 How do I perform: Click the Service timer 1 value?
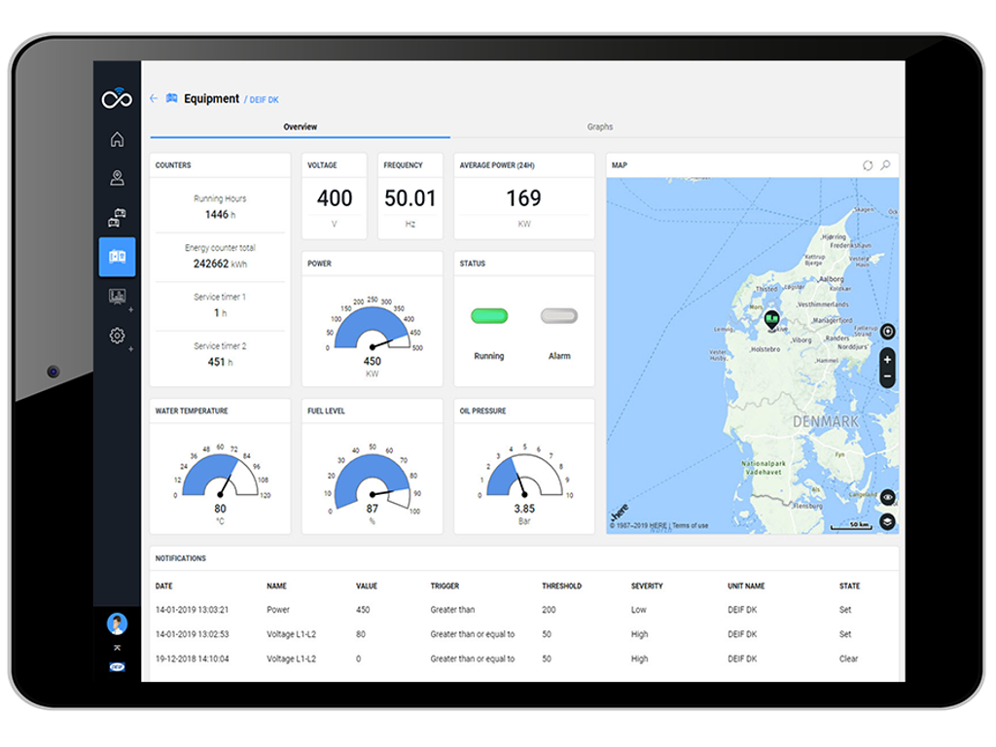click(x=220, y=313)
